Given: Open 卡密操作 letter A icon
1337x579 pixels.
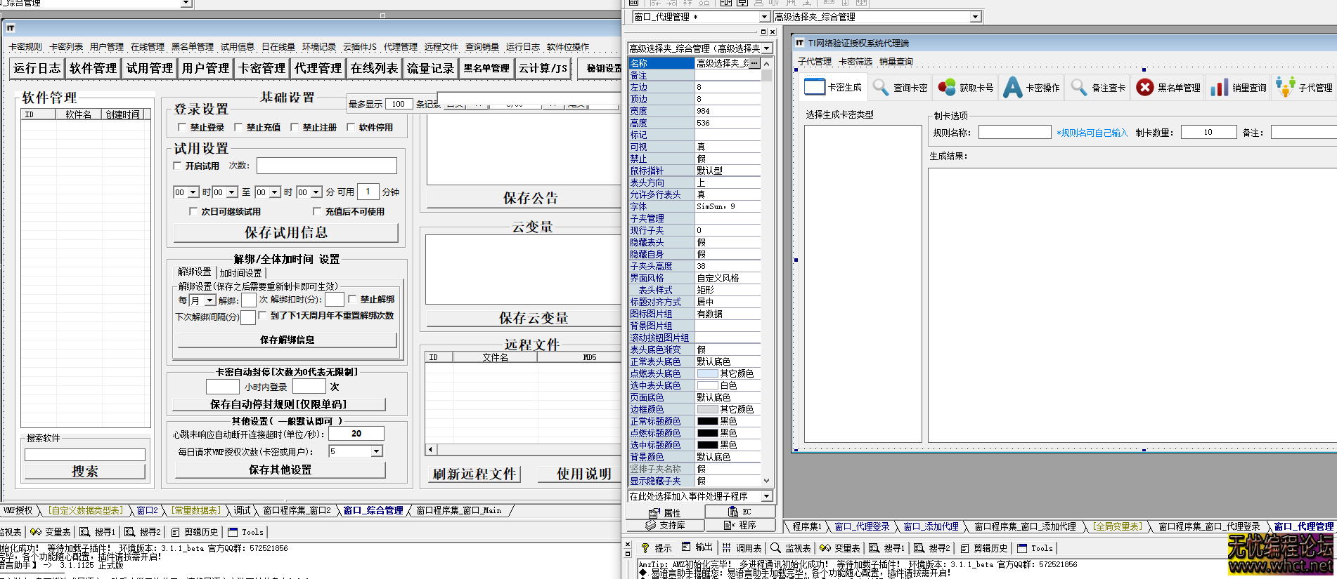Looking at the screenshot, I should pyautogui.click(x=1012, y=87).
